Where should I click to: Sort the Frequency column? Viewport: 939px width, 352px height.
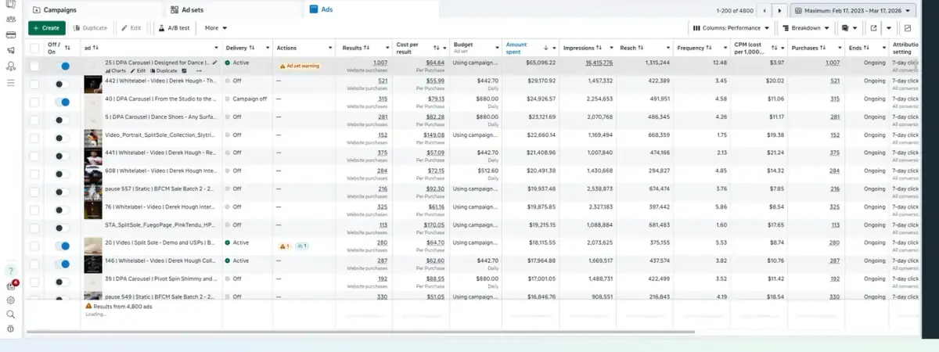(711, 48)
